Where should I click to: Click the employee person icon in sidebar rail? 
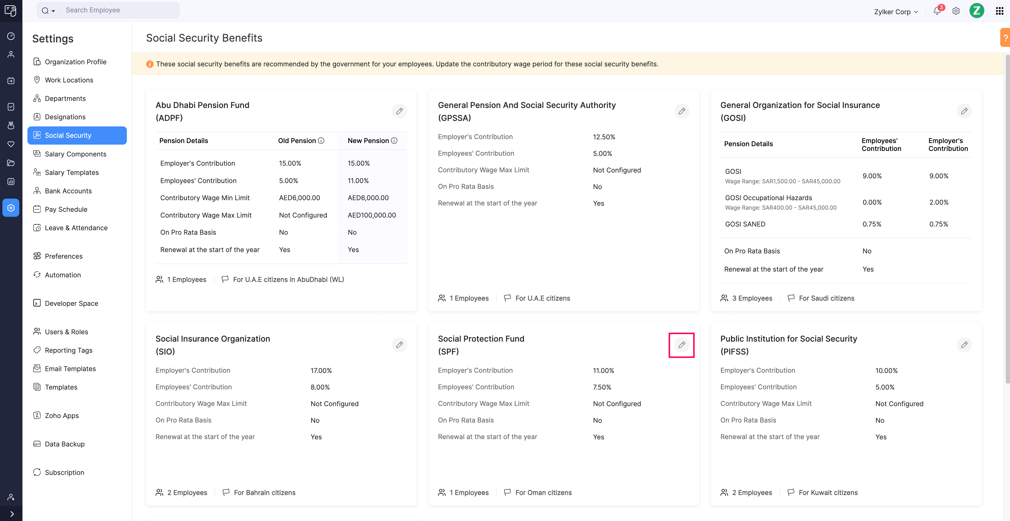click(11, 54)
